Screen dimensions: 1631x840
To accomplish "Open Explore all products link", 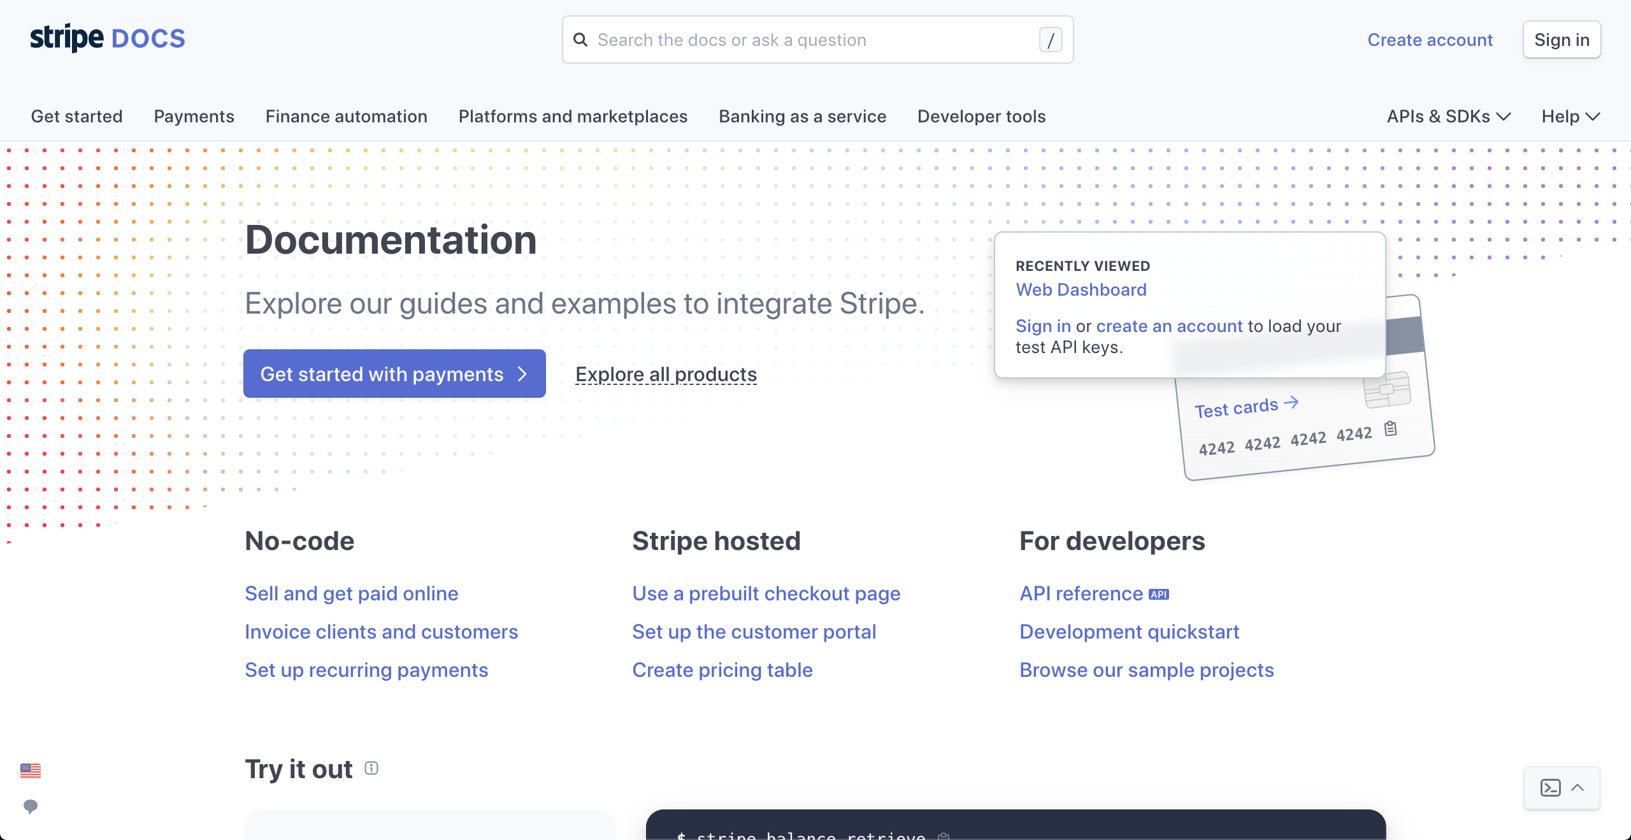I will click(666, 374).
